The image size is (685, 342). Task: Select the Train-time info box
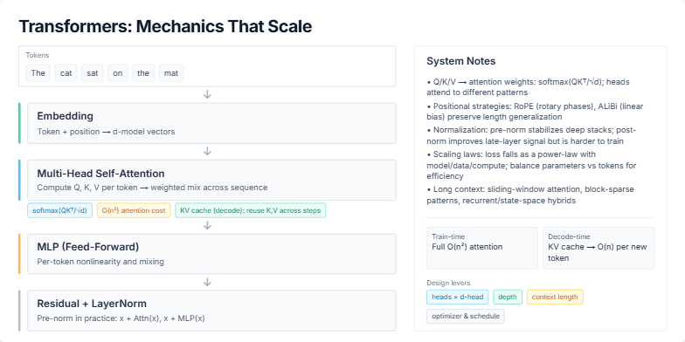[x=482, y=248]
